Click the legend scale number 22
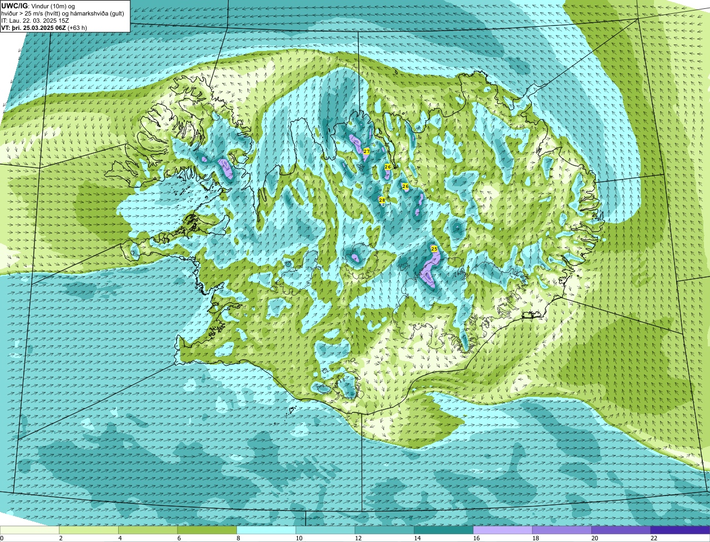The height and width of the screenshot is (542, 710). [654, 538]
